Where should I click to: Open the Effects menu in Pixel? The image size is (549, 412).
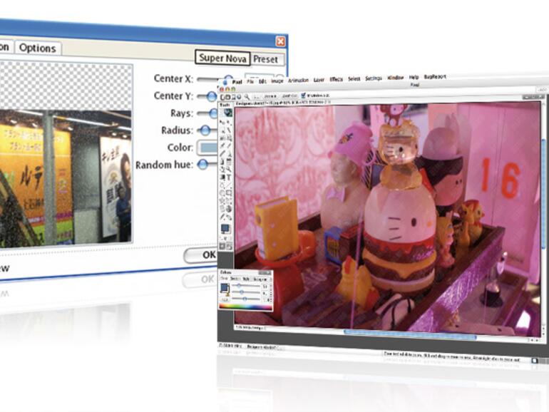[336, 79]
